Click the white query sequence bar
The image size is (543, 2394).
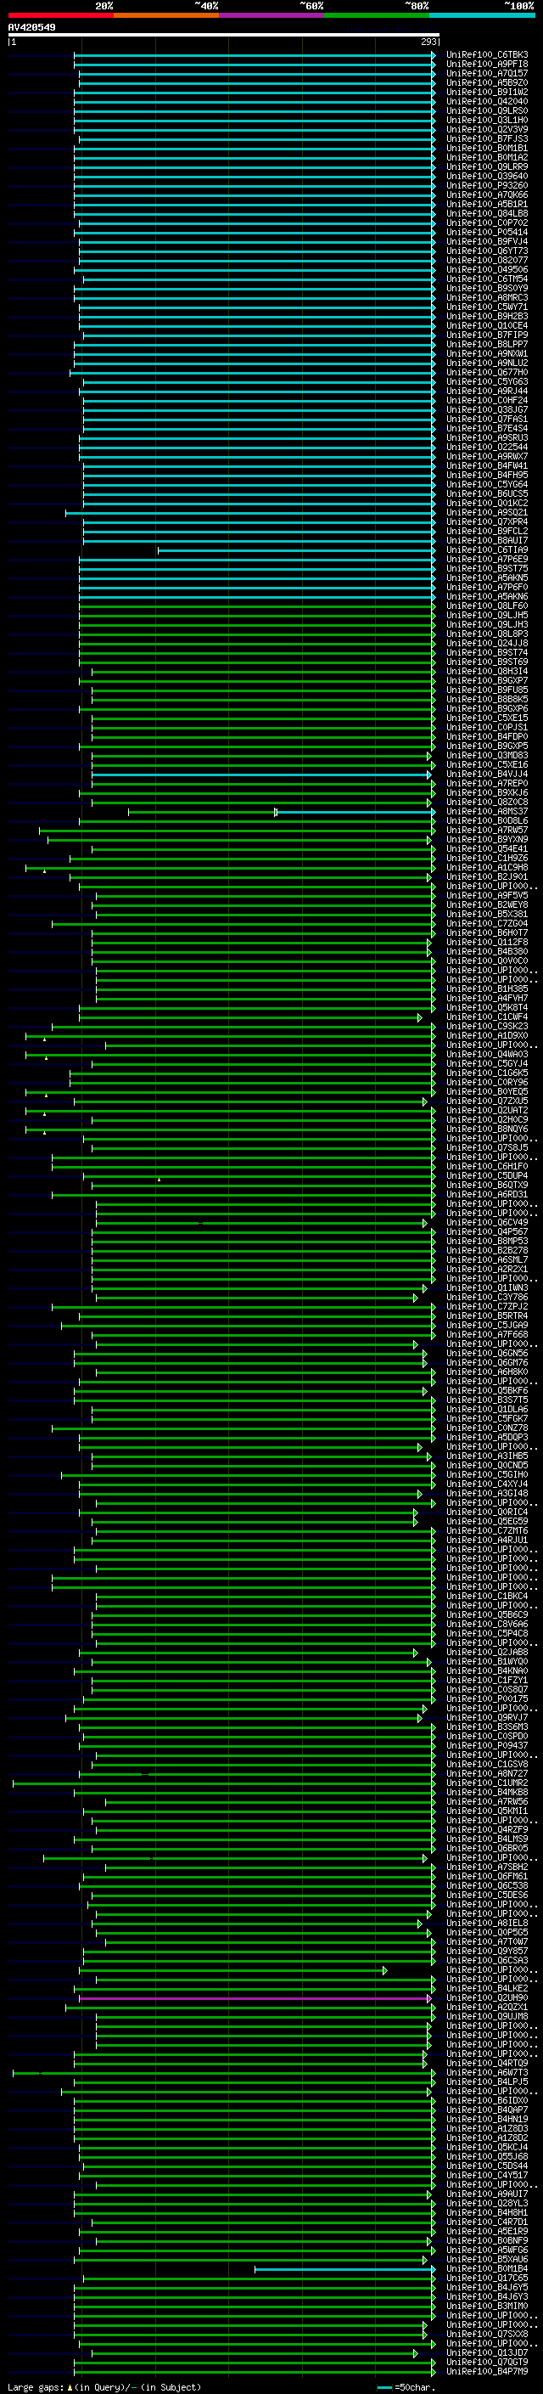[224, 34]
